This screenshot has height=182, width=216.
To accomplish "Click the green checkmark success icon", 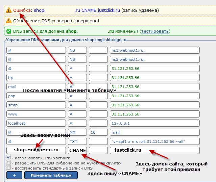I will 9,31.
